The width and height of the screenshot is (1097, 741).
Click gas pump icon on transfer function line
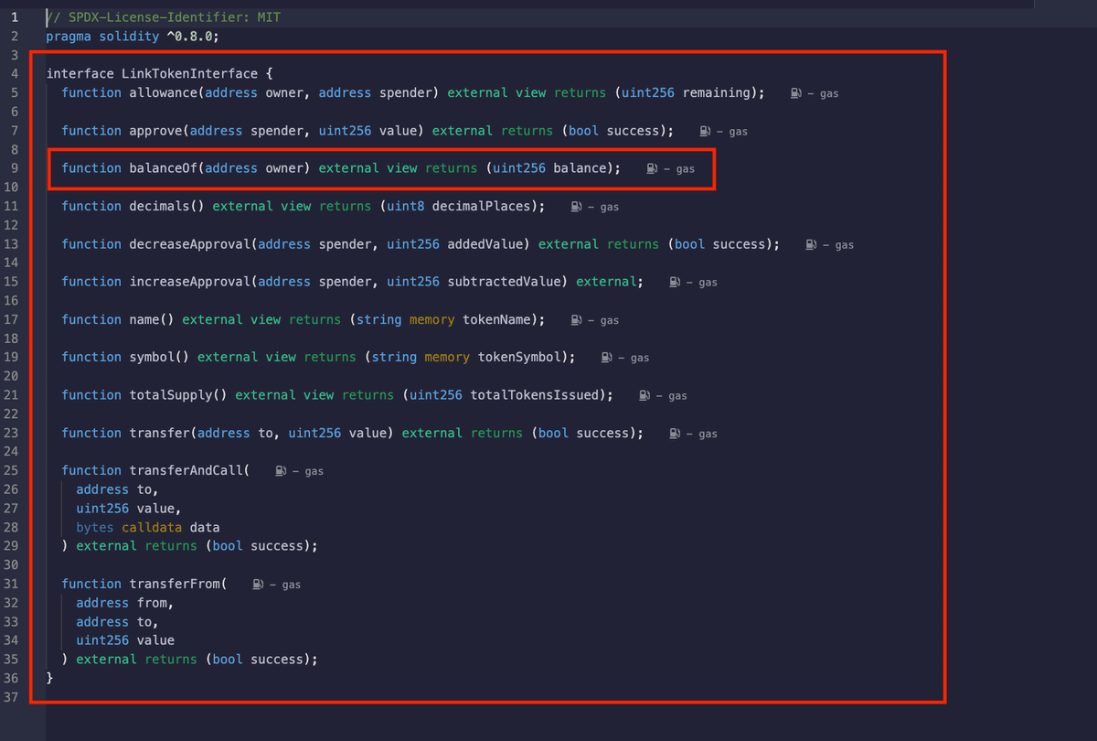tap(676, 433)
